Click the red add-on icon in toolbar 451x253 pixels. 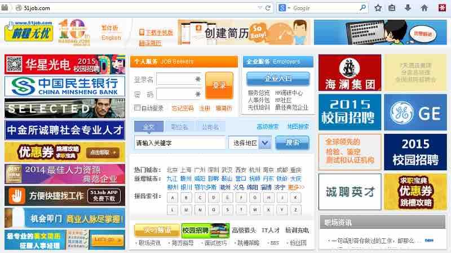[x=442, y=8]
